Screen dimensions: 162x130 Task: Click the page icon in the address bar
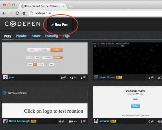tap(31, 13)
